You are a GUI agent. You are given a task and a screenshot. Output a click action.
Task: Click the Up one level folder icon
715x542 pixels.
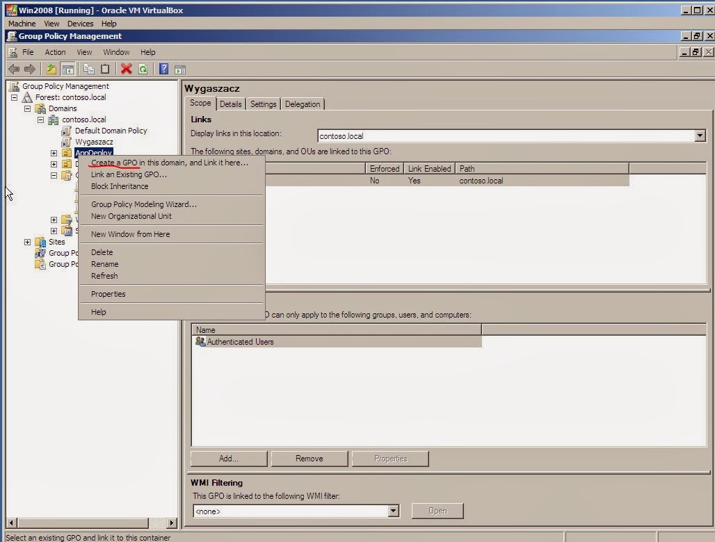(51, 69)
